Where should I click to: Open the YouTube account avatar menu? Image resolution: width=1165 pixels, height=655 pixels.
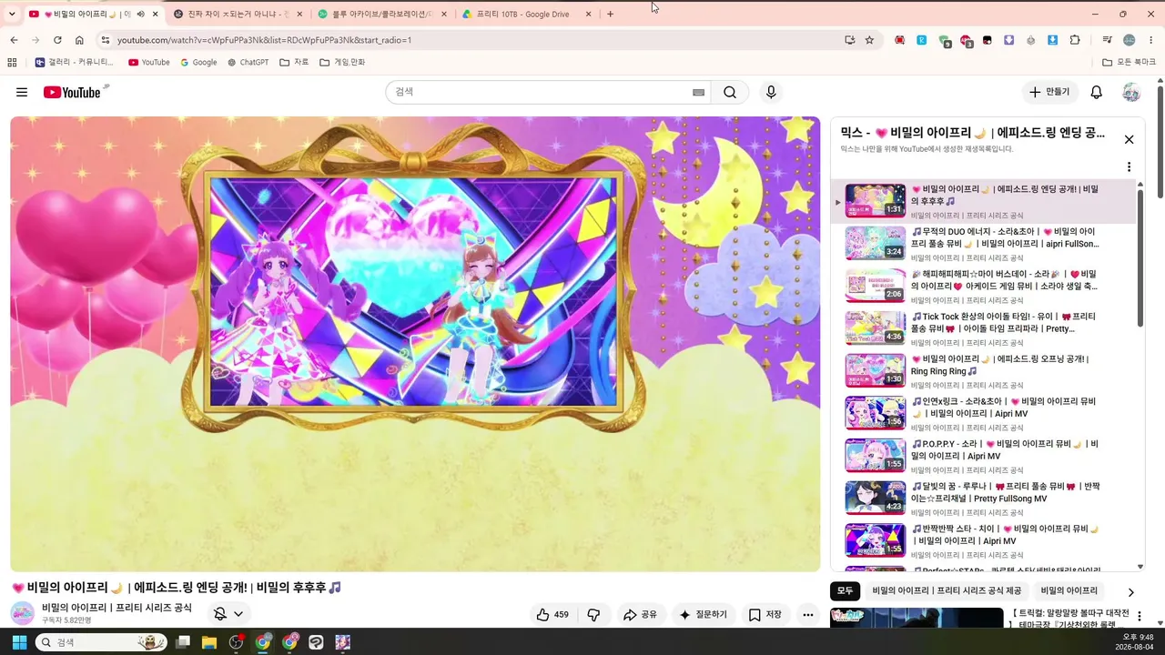(x=1131, y=92)
